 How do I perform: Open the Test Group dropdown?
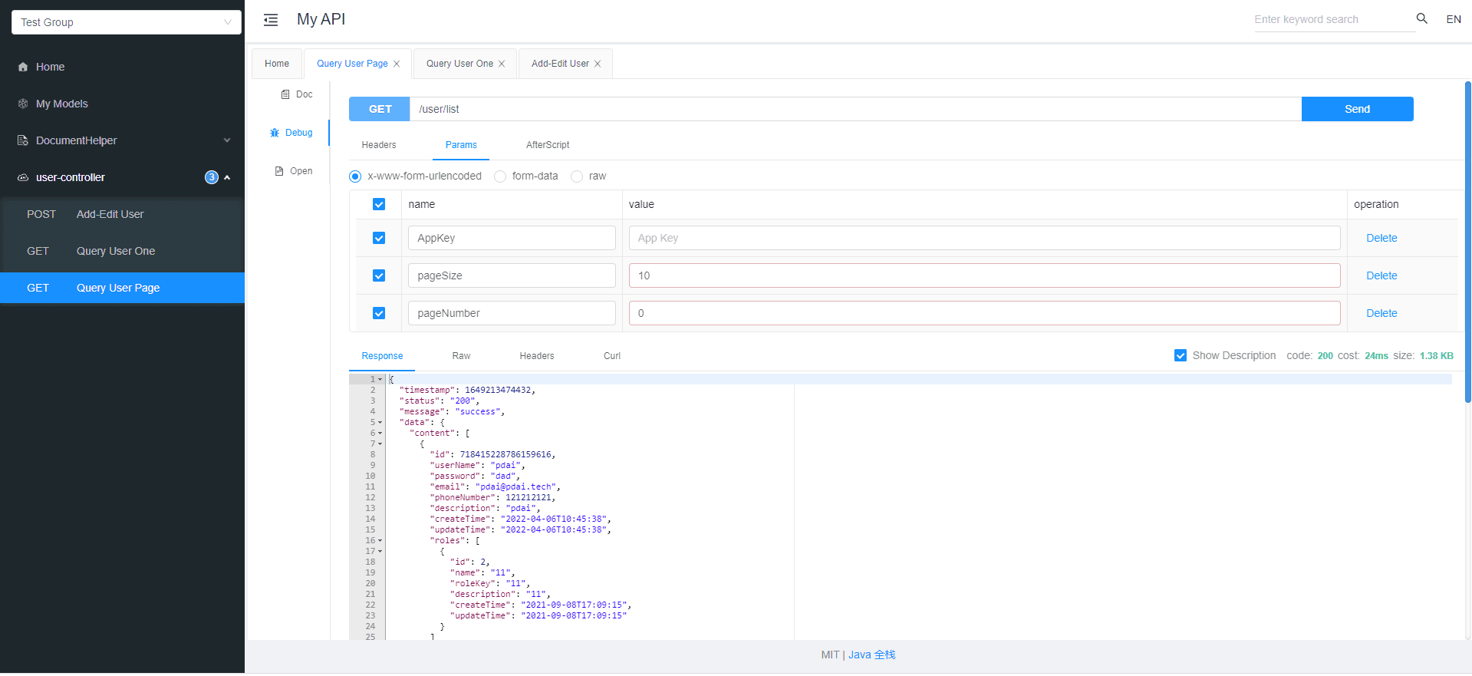coord(127,22)
